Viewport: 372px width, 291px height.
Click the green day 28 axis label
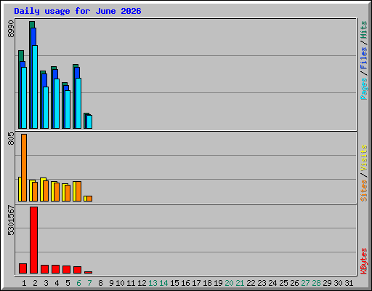316,283
